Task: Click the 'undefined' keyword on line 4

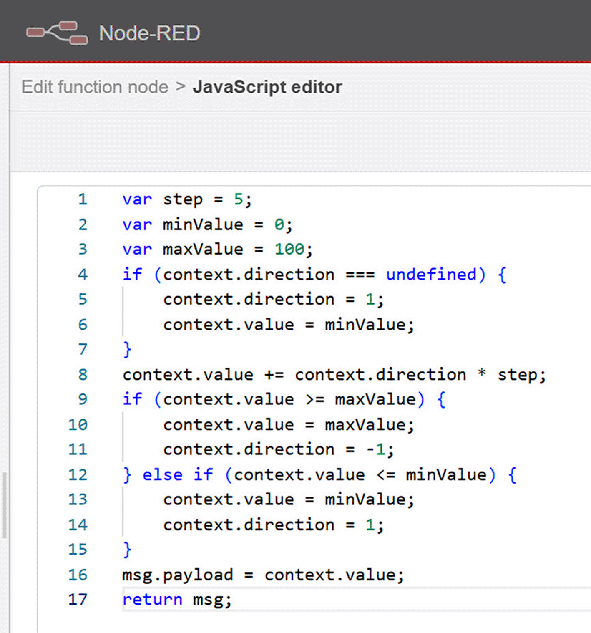Action: point(431,274)
